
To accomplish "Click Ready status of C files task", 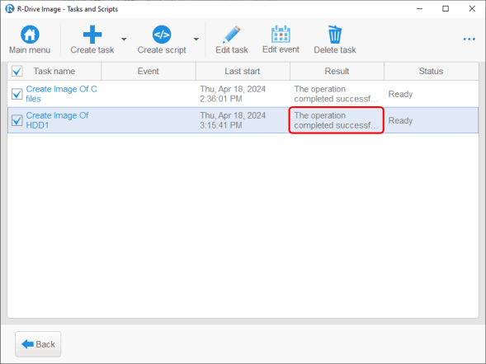I will click(x=400, y=94).
